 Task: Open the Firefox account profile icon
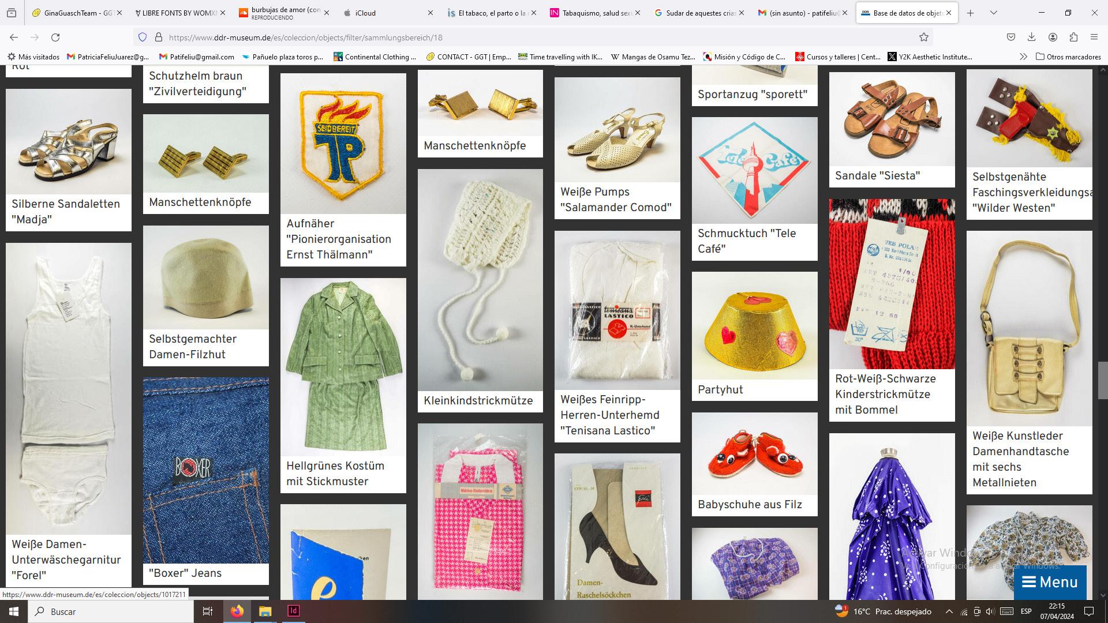click(1053, 37)
